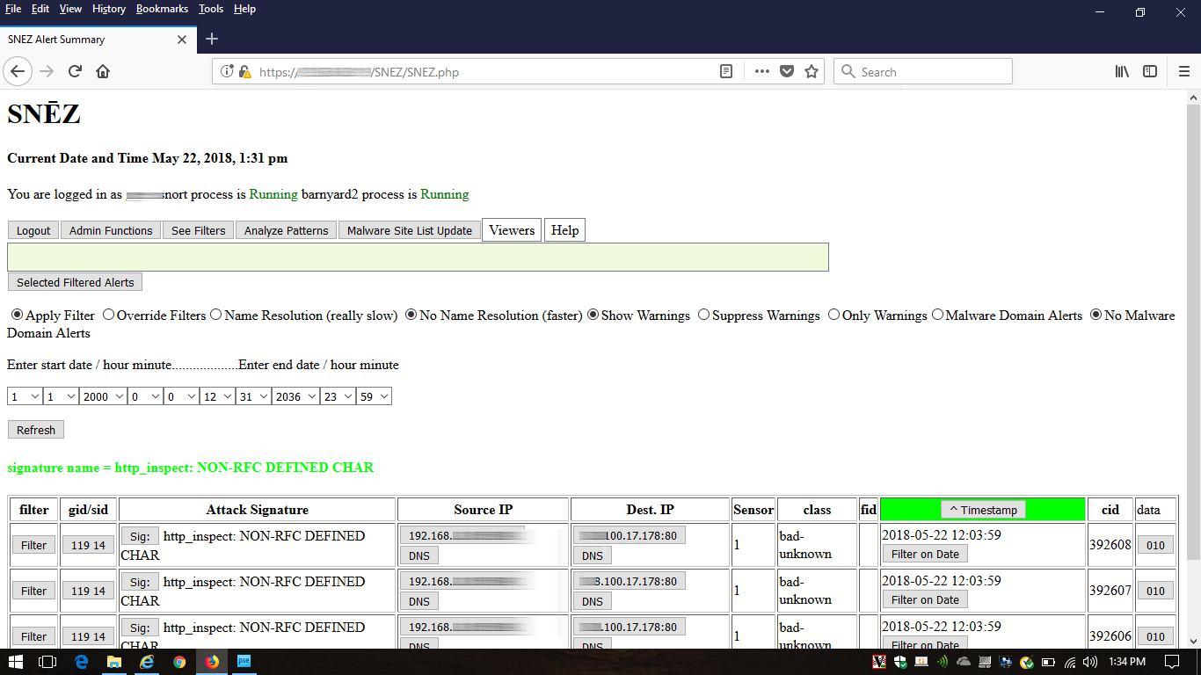Open the Bookmarks menu
1201x675 pixels.
pyautogui.click(x=162, y=9)
